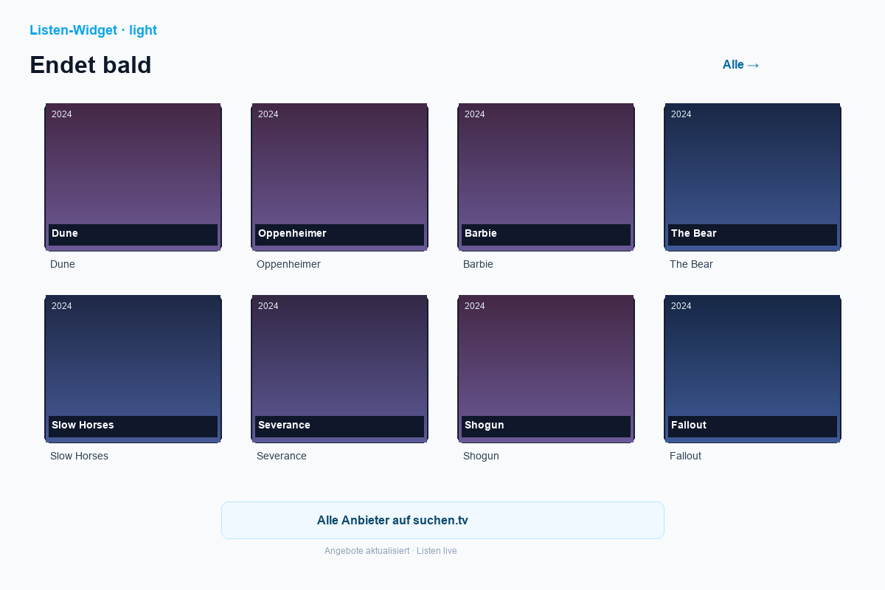The height and width of the screenshot is (590, 885).
Task: Click the Barbie caption below its poster
Action: click(x=478, y=264)
